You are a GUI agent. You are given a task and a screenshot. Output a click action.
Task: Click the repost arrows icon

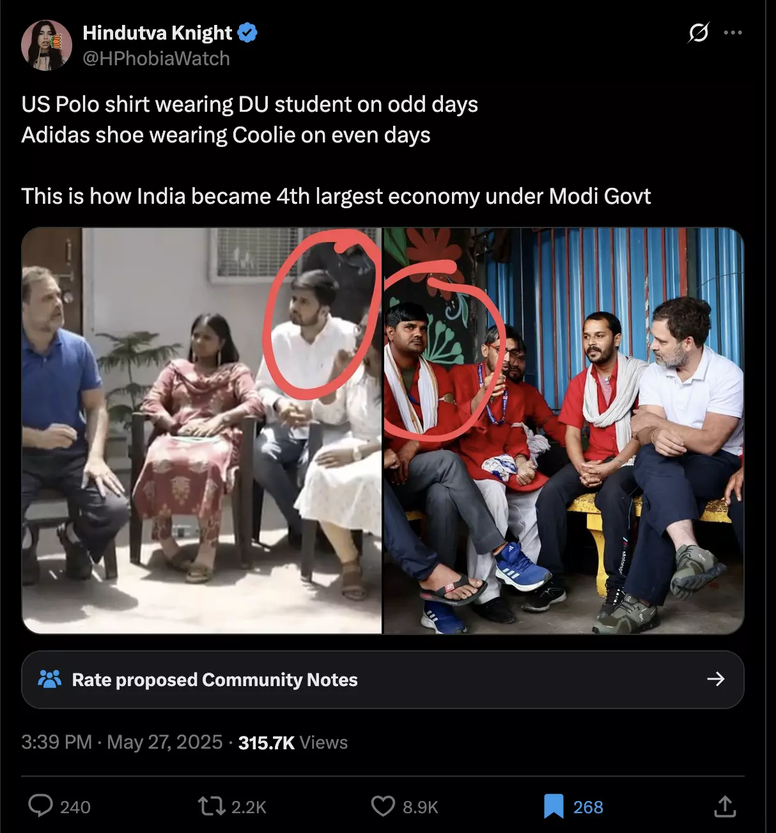coord(212,806)
